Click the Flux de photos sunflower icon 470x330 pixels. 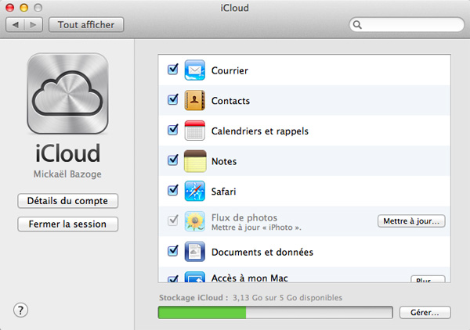point(195,221)
